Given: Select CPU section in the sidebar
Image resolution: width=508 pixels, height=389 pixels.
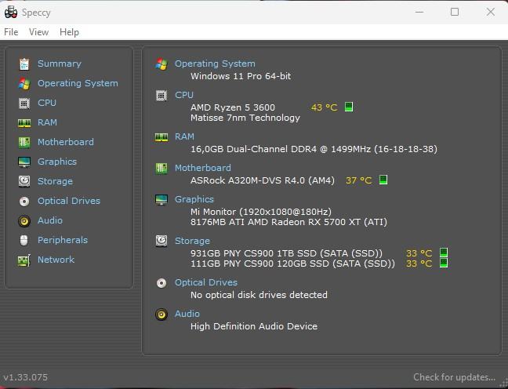Looking at the screenshot, I should coord(47,103).
